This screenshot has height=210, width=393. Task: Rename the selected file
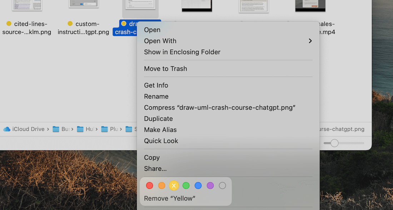click(x=156, y=97)
